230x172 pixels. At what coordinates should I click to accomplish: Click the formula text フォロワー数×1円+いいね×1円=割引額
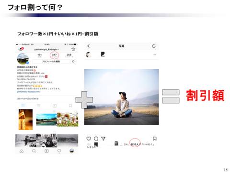pyautogui.click(x=57, y=34)
